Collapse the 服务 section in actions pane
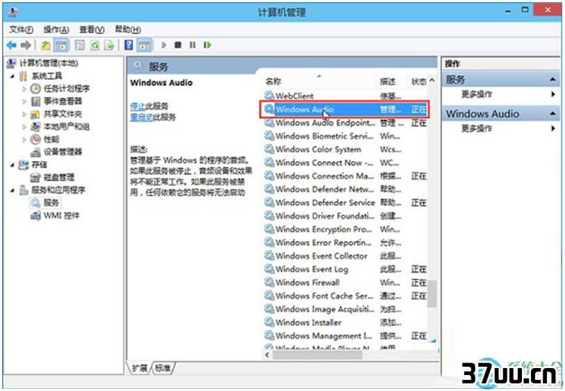The width and height of the screenshot is (565, 391). (552, 79)
